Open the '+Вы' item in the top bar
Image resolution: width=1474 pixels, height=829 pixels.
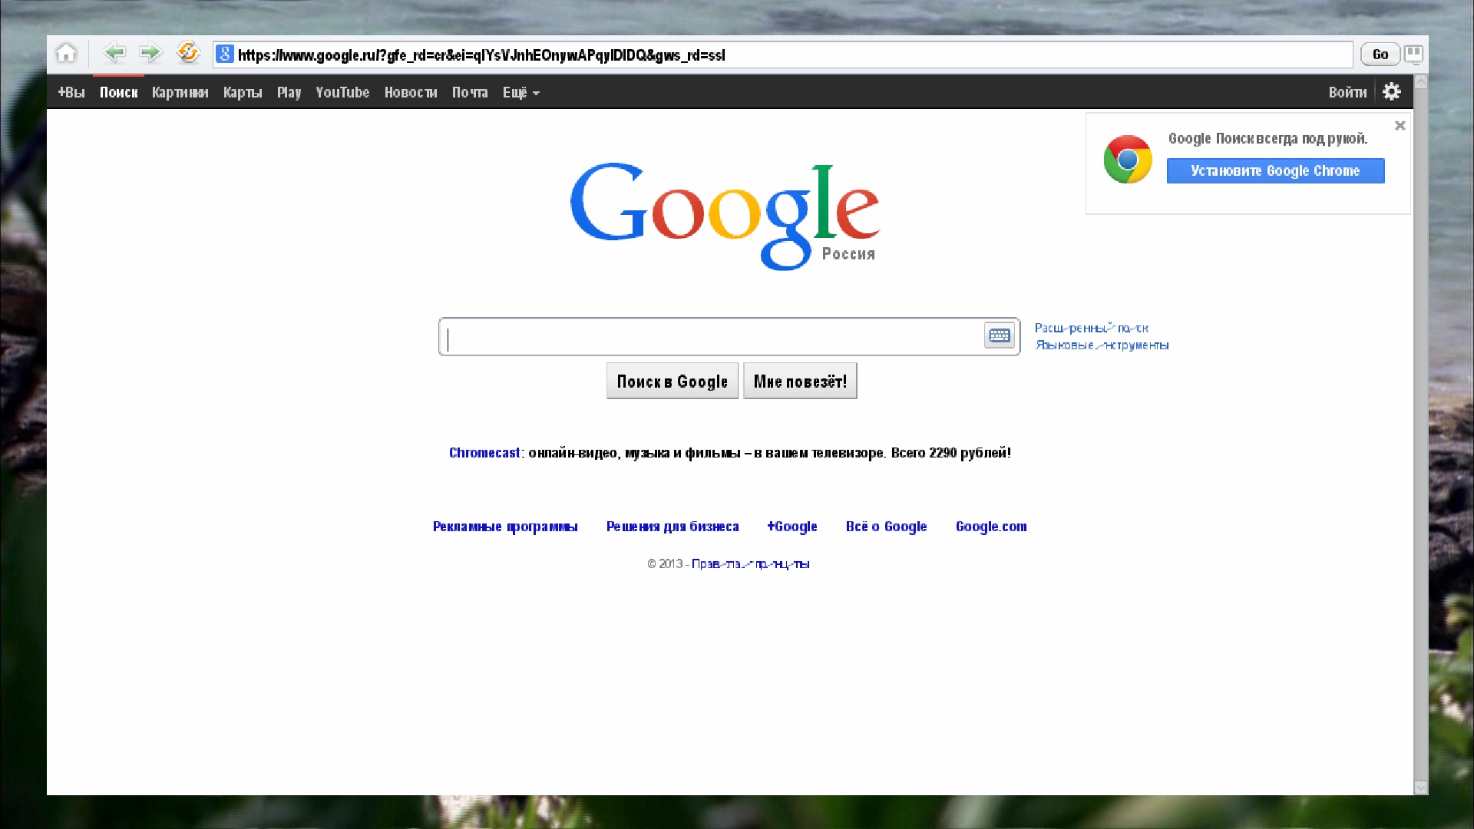click(71, 93)
